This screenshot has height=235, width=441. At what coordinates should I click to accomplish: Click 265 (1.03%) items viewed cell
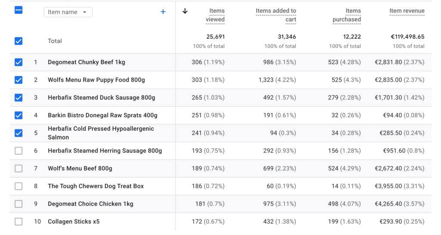coord(208,97)
